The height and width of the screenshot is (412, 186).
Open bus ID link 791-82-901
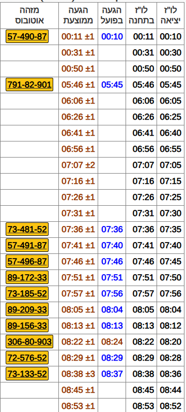tap(29, 84)
